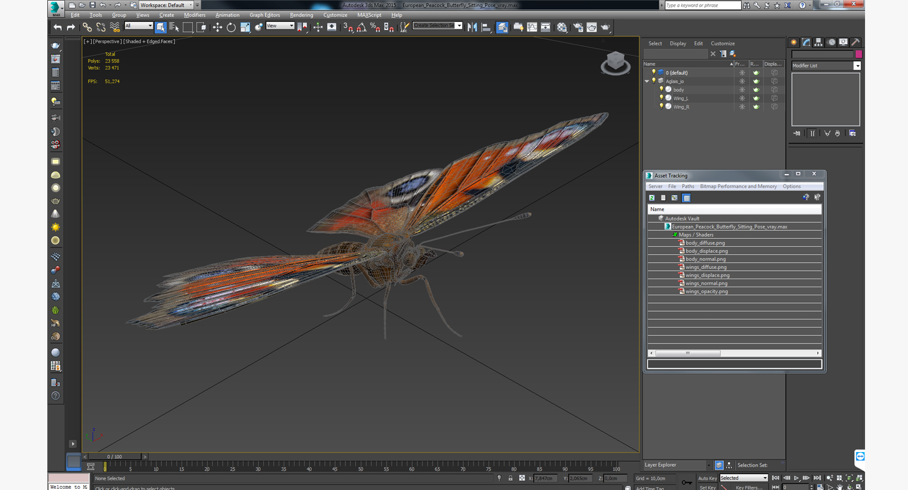Click Key Filters... button
The width and height of the screenshot is (908, 490).
748,488
